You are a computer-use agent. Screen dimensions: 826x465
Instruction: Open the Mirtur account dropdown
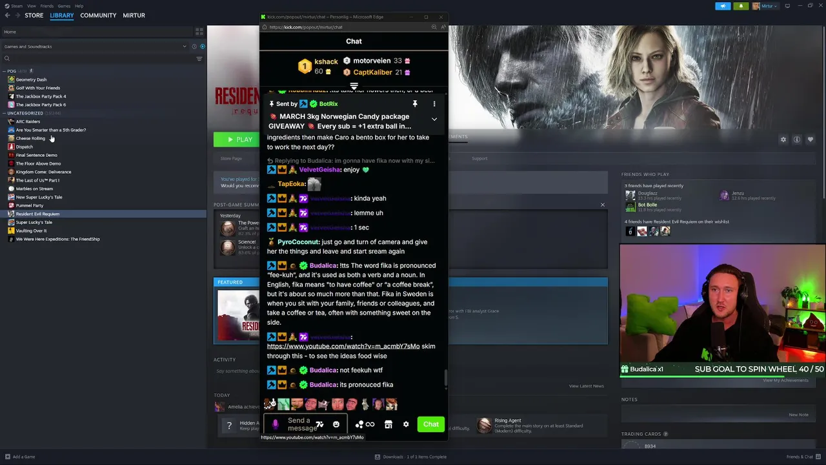765,6
